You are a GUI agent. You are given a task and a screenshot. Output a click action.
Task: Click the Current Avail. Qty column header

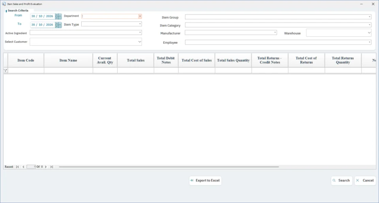pyautogui.click(x=105, y=60)
